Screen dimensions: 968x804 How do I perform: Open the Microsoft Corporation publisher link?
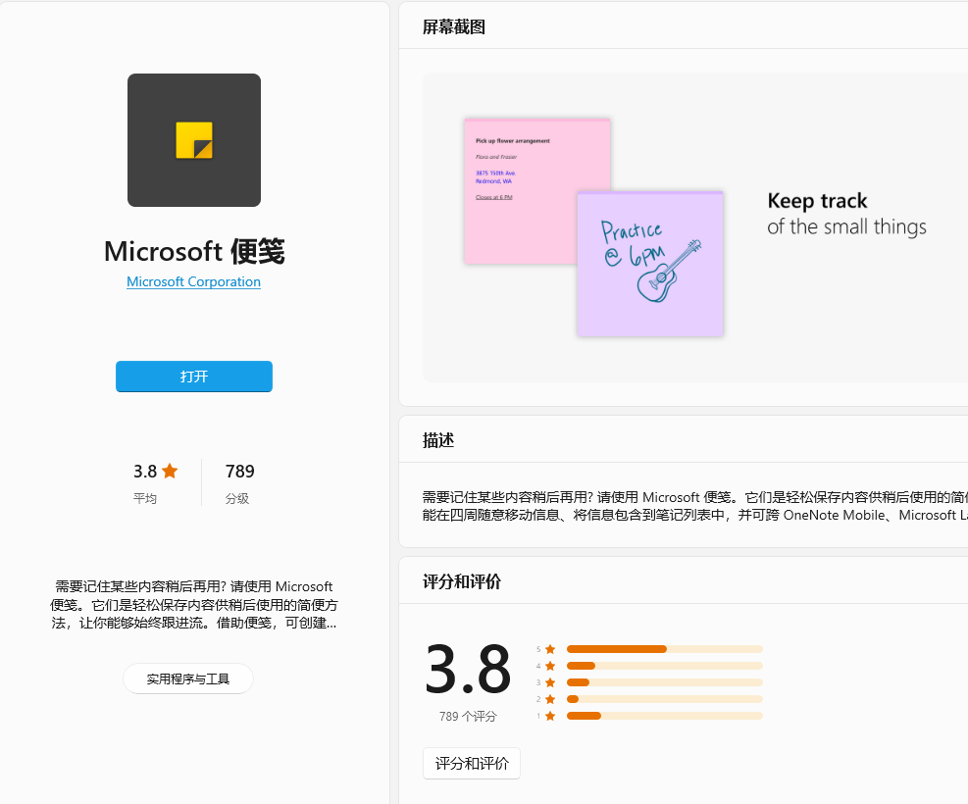click(x=193, y=281)
